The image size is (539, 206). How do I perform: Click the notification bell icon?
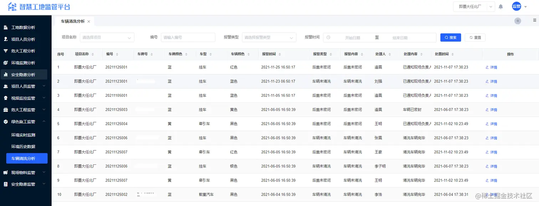(500, 6)
